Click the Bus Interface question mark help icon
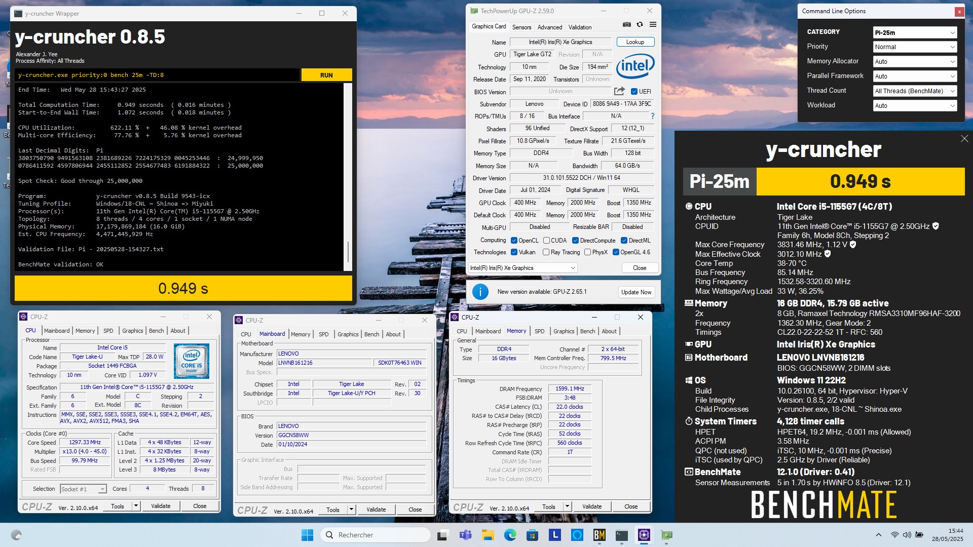 653,116
